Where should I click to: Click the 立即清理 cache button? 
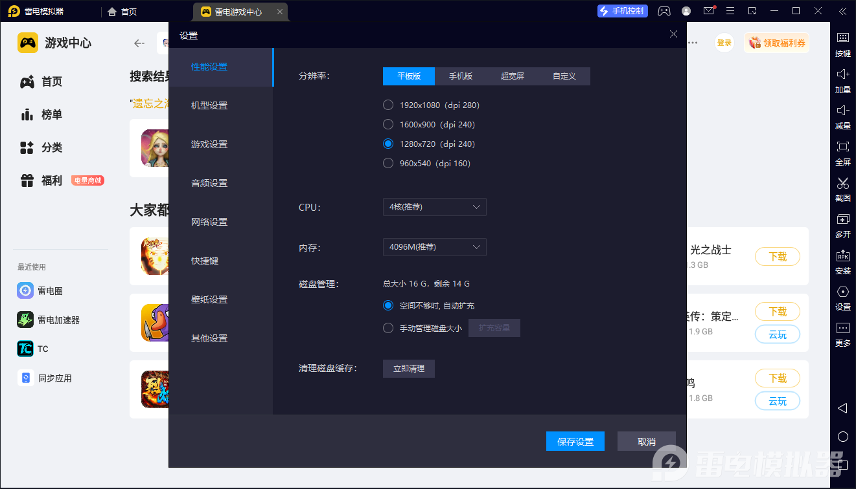409,369
